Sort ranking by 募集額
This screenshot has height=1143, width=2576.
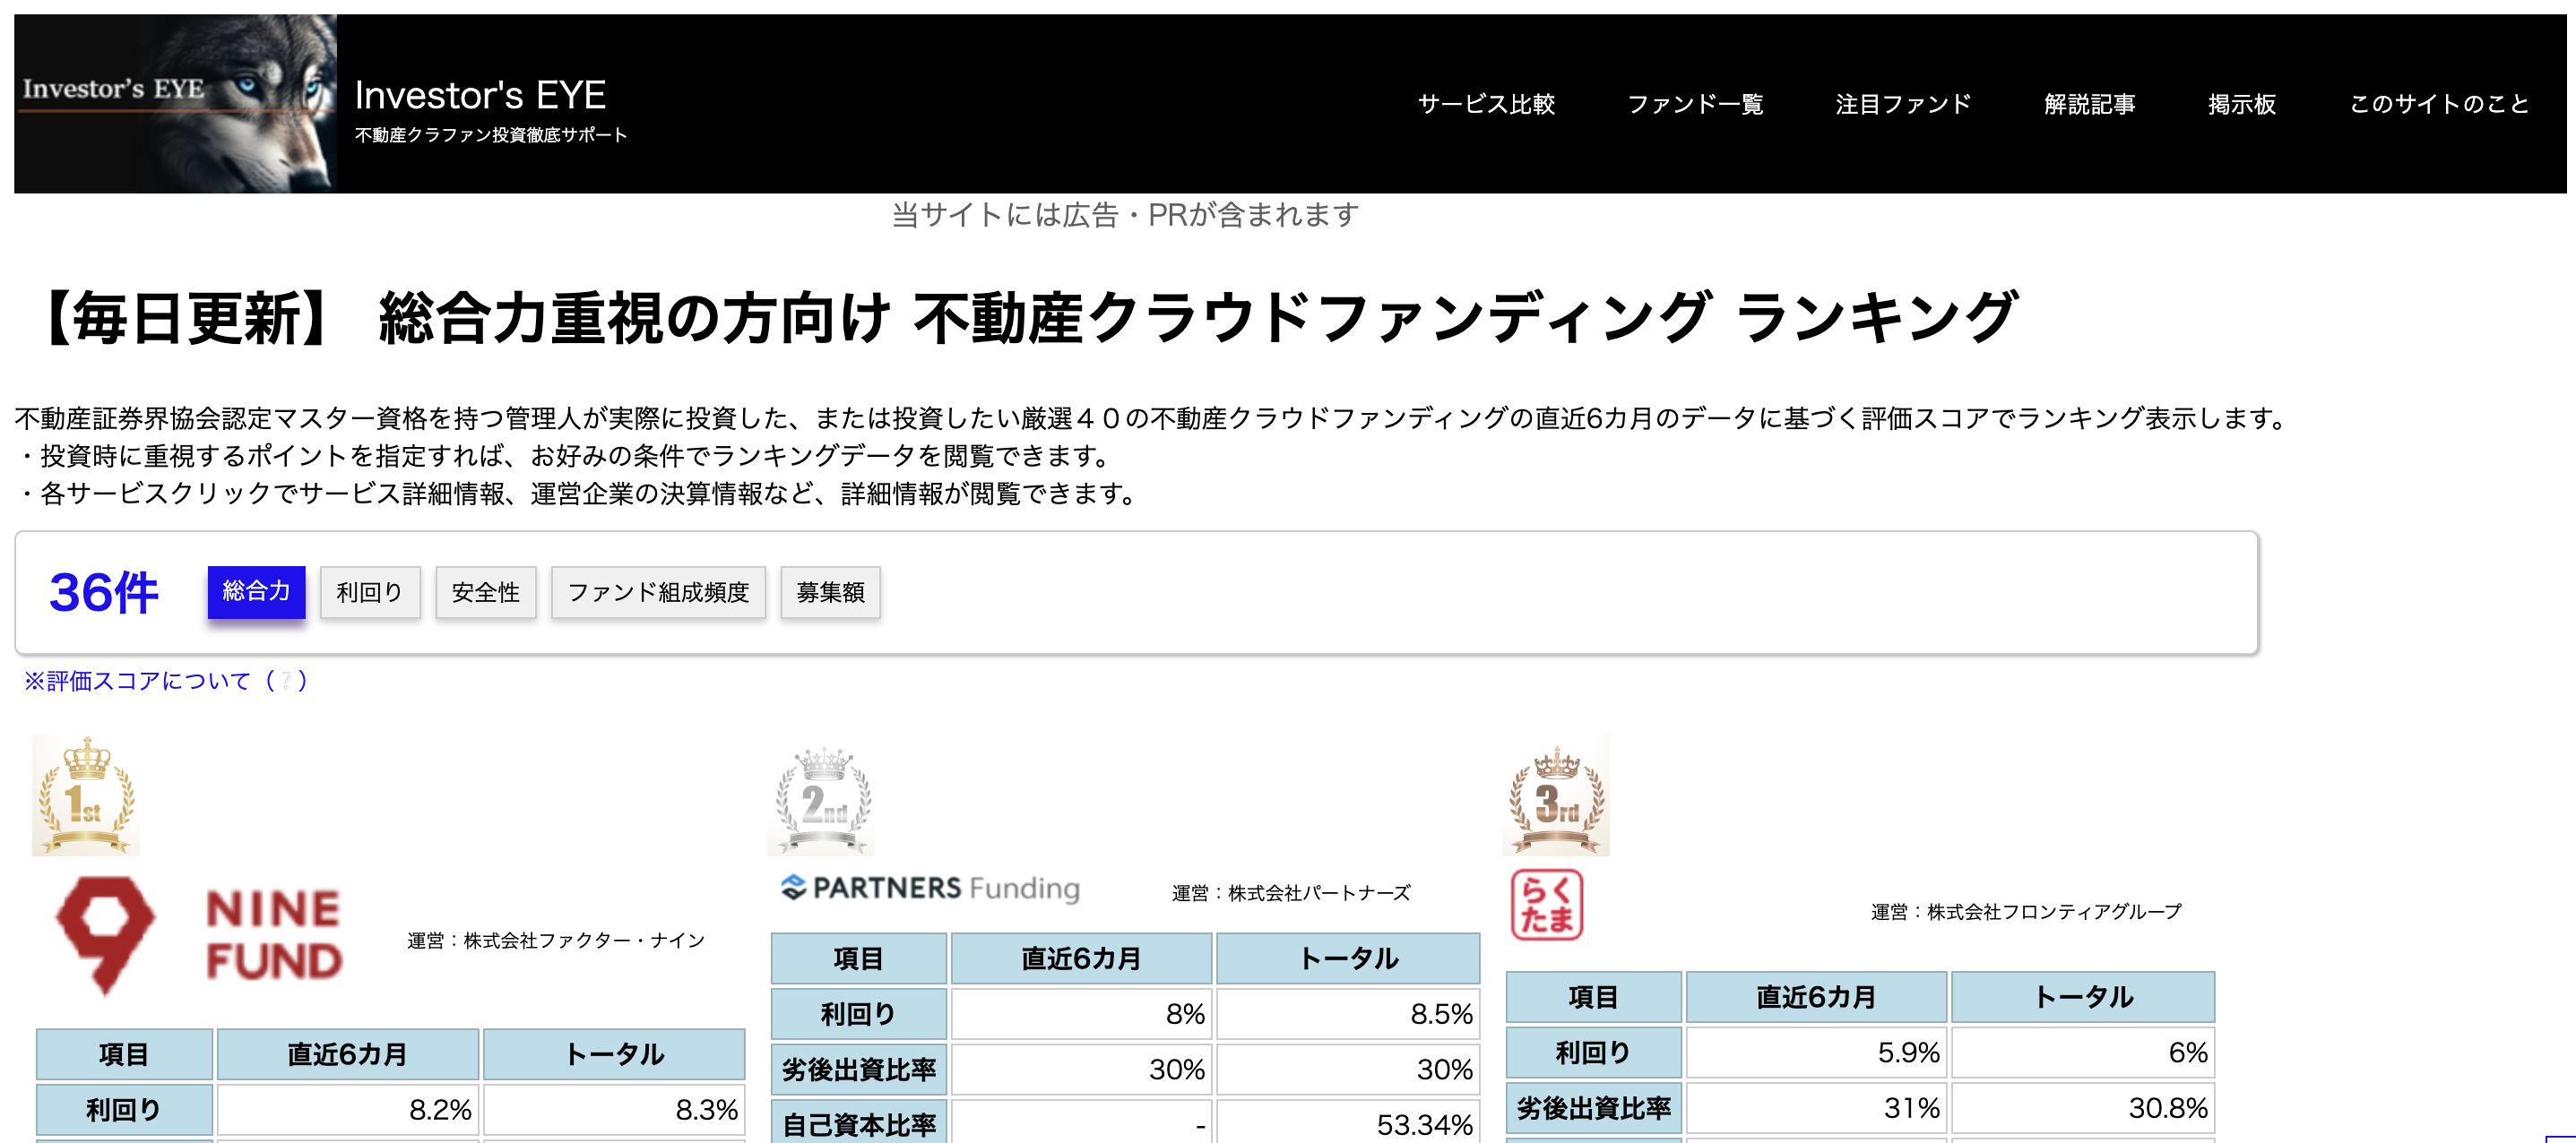coord(830,592)
